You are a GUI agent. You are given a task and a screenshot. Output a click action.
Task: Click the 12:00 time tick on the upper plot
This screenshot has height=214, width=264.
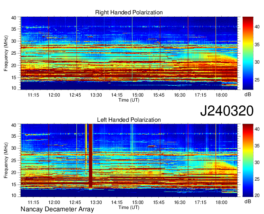(54, 95)
